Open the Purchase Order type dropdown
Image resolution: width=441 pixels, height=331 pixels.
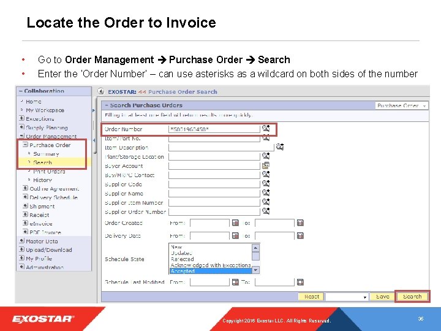coord(402,105)
